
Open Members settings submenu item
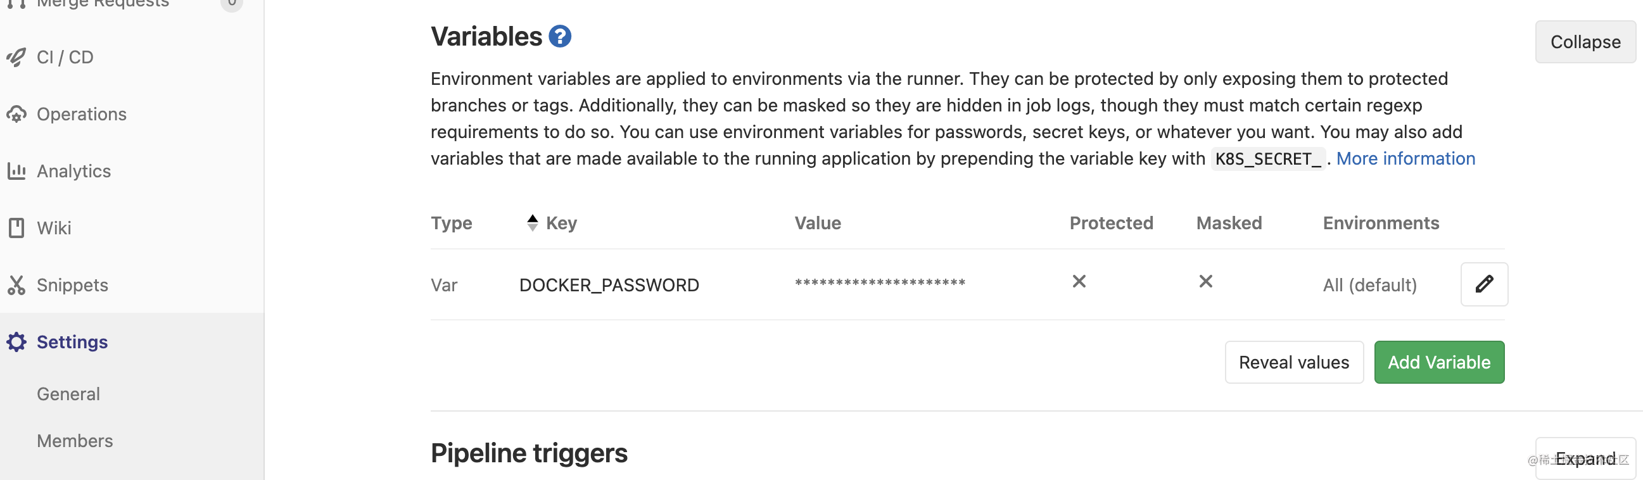(x=75, y=440)
